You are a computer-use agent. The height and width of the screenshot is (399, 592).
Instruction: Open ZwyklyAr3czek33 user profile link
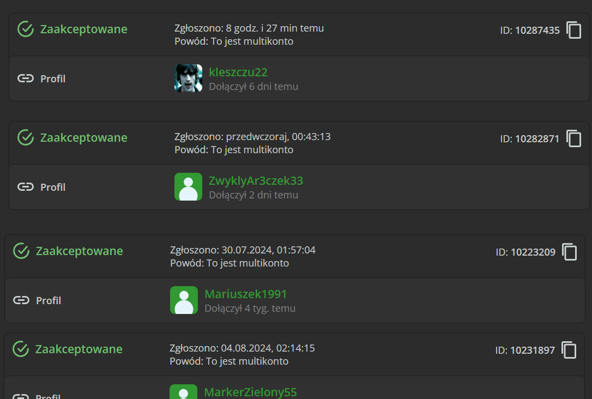pos(256,180)
